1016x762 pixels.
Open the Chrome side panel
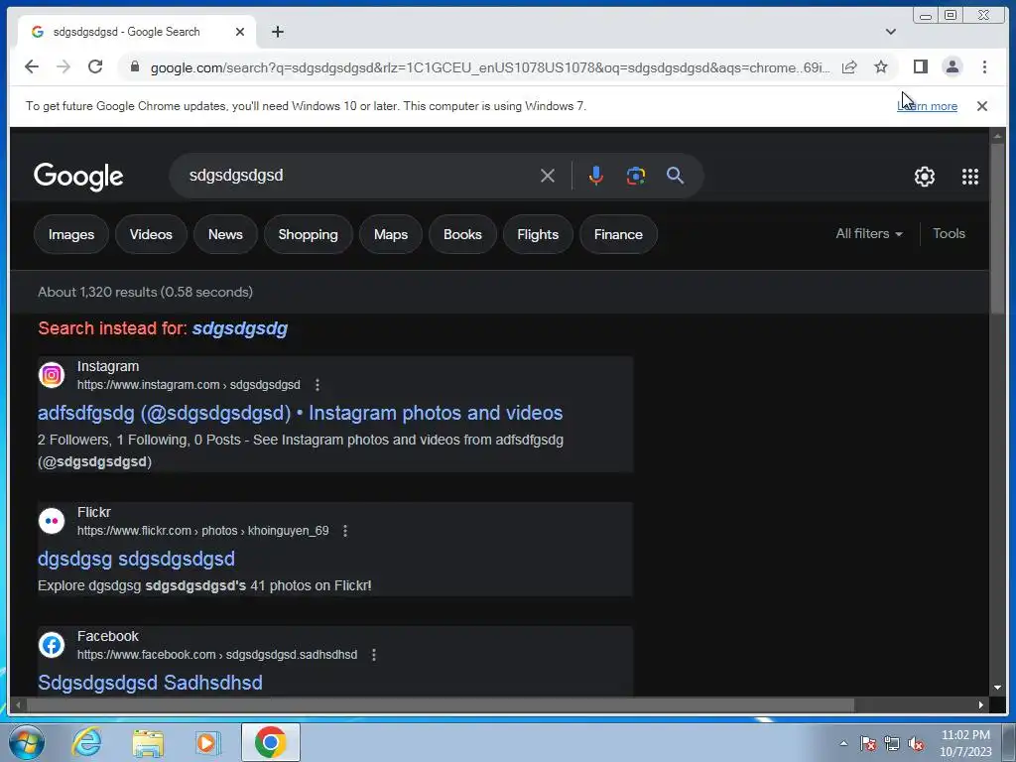click(x=920, y=66)
